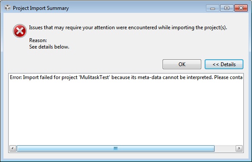Maximize the Project Import Summary window
This screenshot has height=162, width=252.
tap(227, 8)
